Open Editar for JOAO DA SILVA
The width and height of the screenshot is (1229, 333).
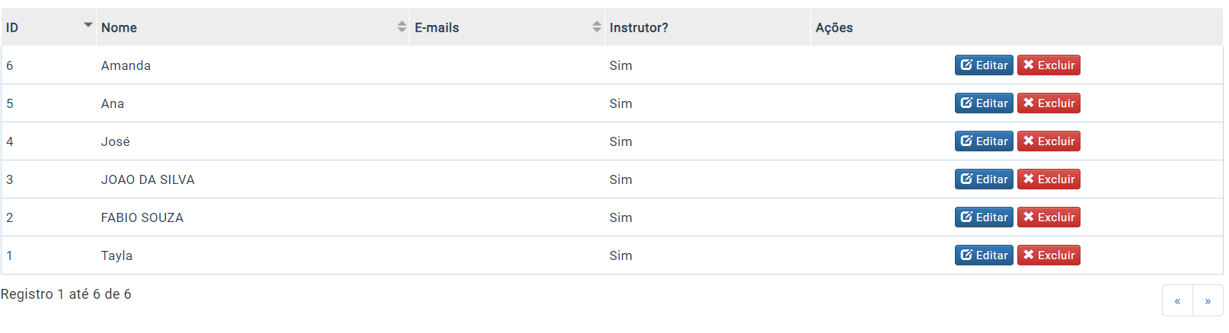coord(984,179)
